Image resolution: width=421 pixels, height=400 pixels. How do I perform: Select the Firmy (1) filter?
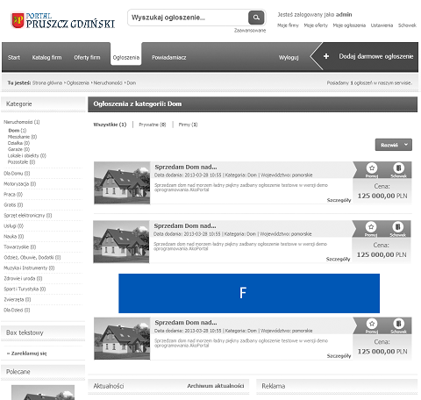[x=188, y=125]
